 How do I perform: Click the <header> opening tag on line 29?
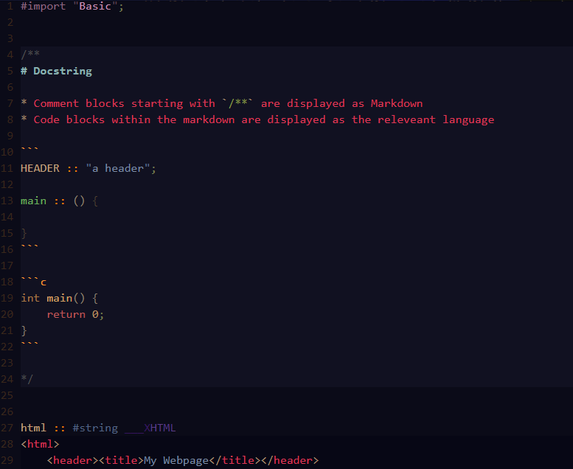pos(73,460)
